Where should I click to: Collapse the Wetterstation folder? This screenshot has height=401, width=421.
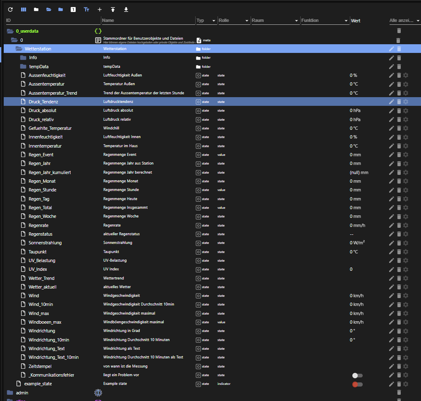click(19, 49)
